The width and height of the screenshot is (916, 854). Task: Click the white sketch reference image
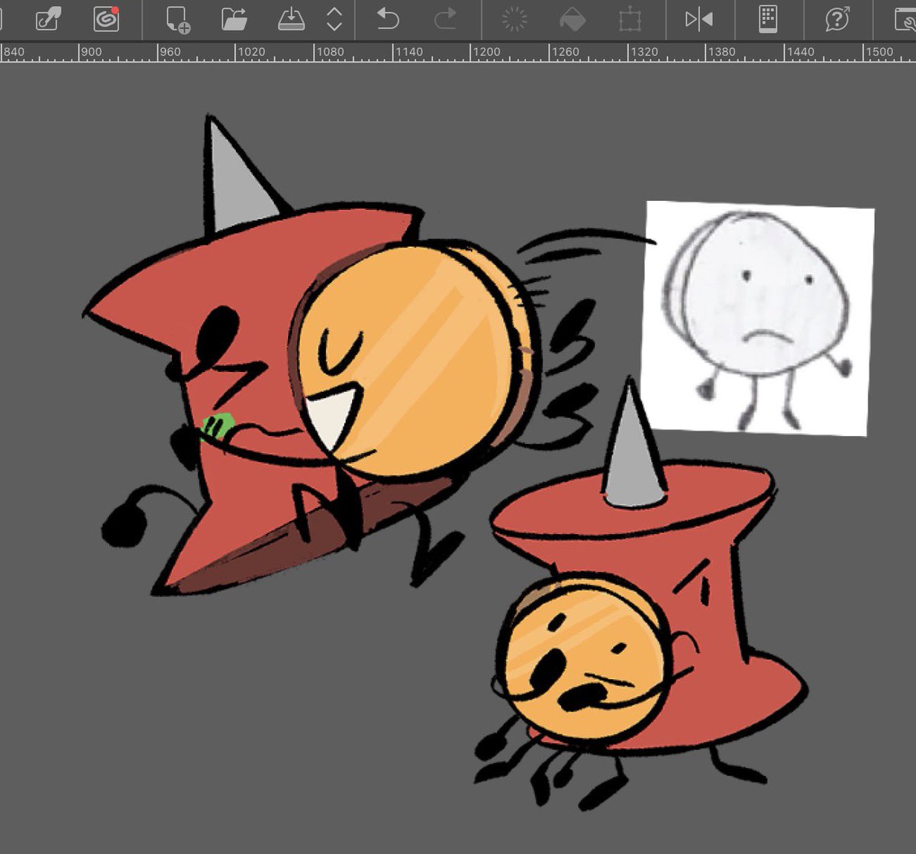click(x=757, y=319)
